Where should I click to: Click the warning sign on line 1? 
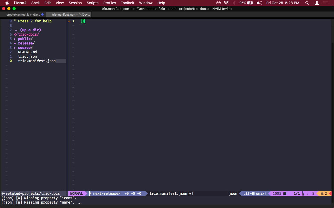coord(69,21)
